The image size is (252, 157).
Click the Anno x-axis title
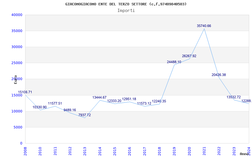[244, 154]
